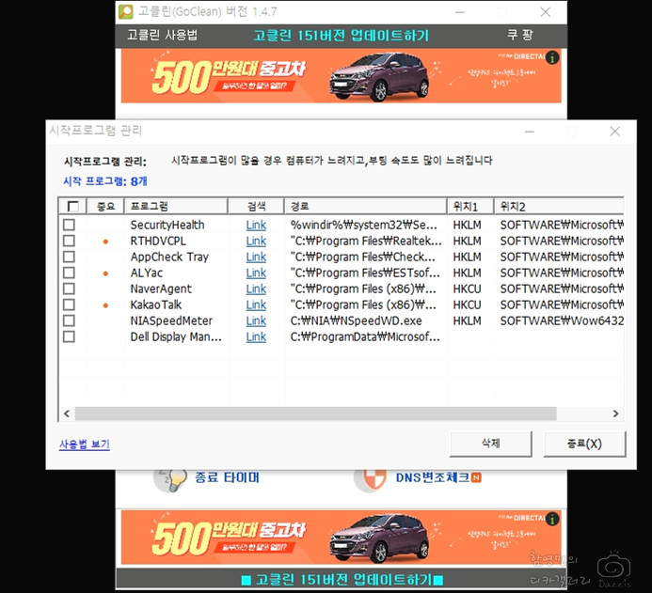
Task: Check the KakaoTalk row checkbox
Action: coord(69,304)
